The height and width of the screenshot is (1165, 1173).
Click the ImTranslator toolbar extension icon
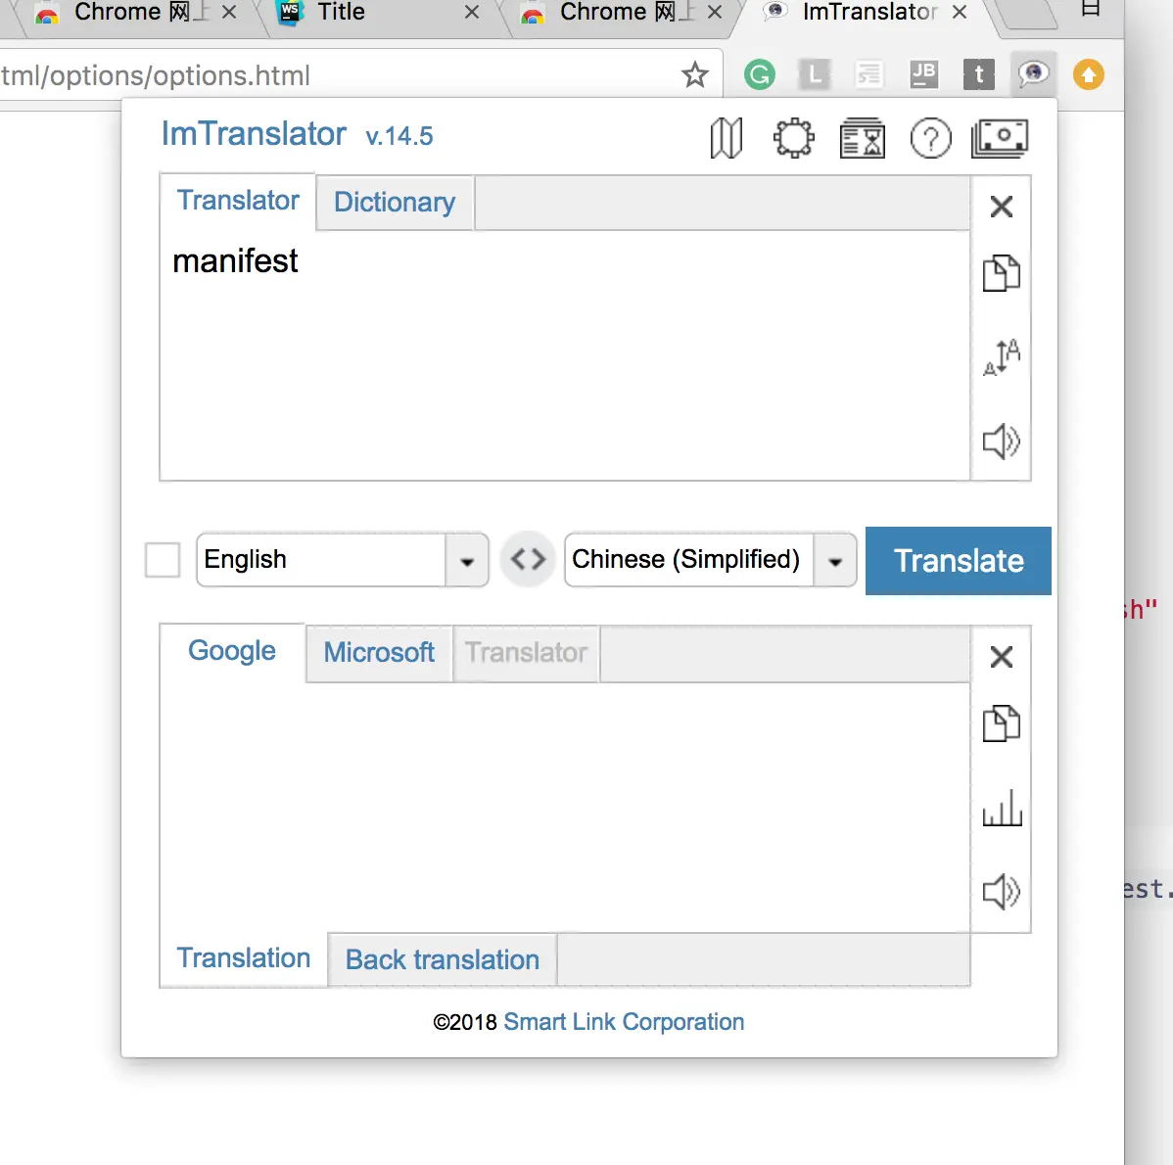1033,73
